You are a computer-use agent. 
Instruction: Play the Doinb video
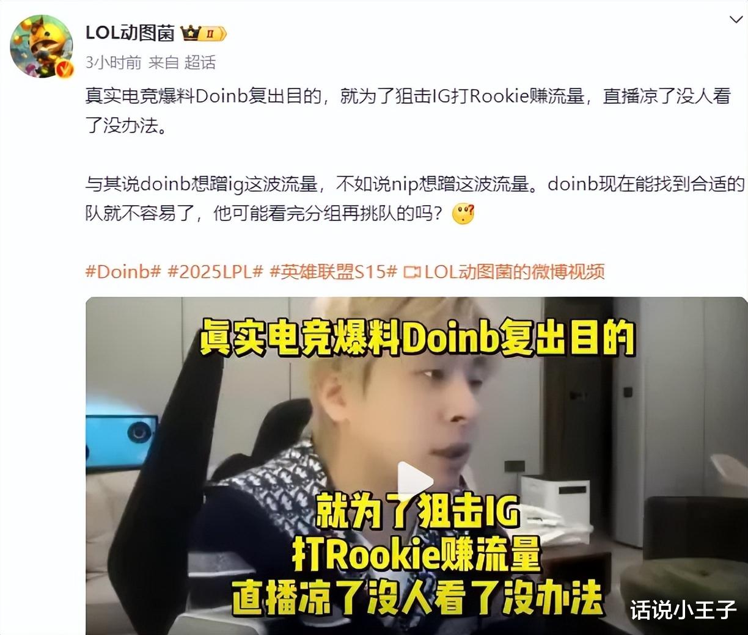click(416, 479)
